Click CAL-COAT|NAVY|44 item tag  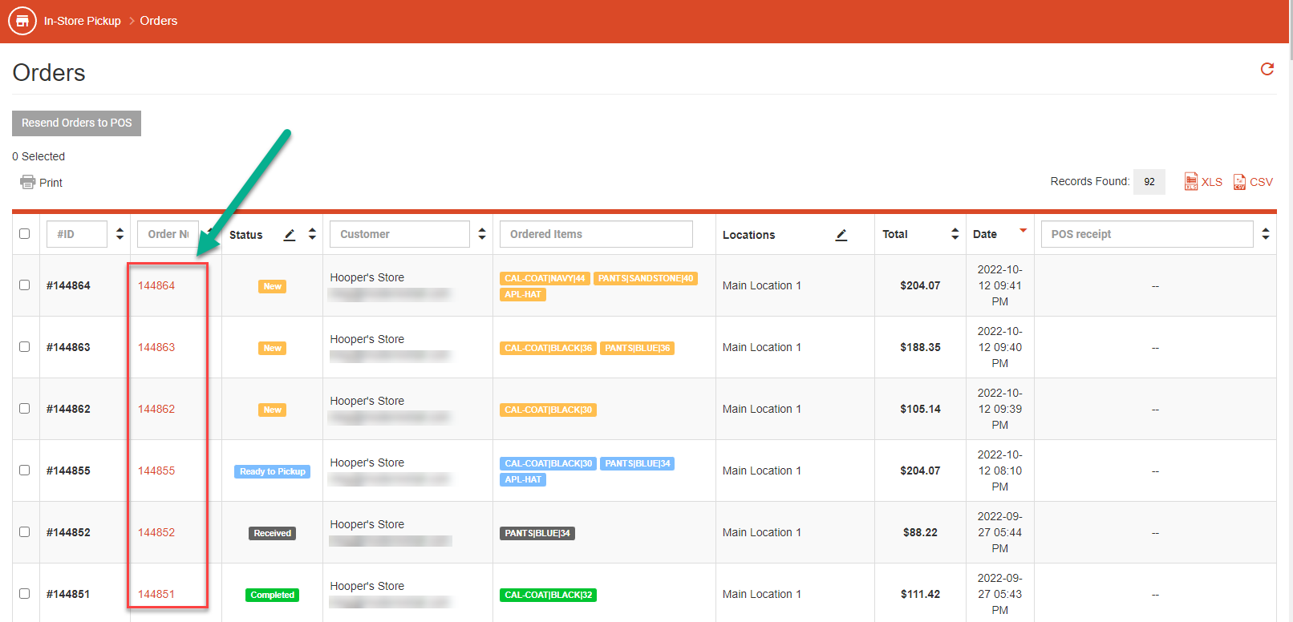(x=545, y=278)
